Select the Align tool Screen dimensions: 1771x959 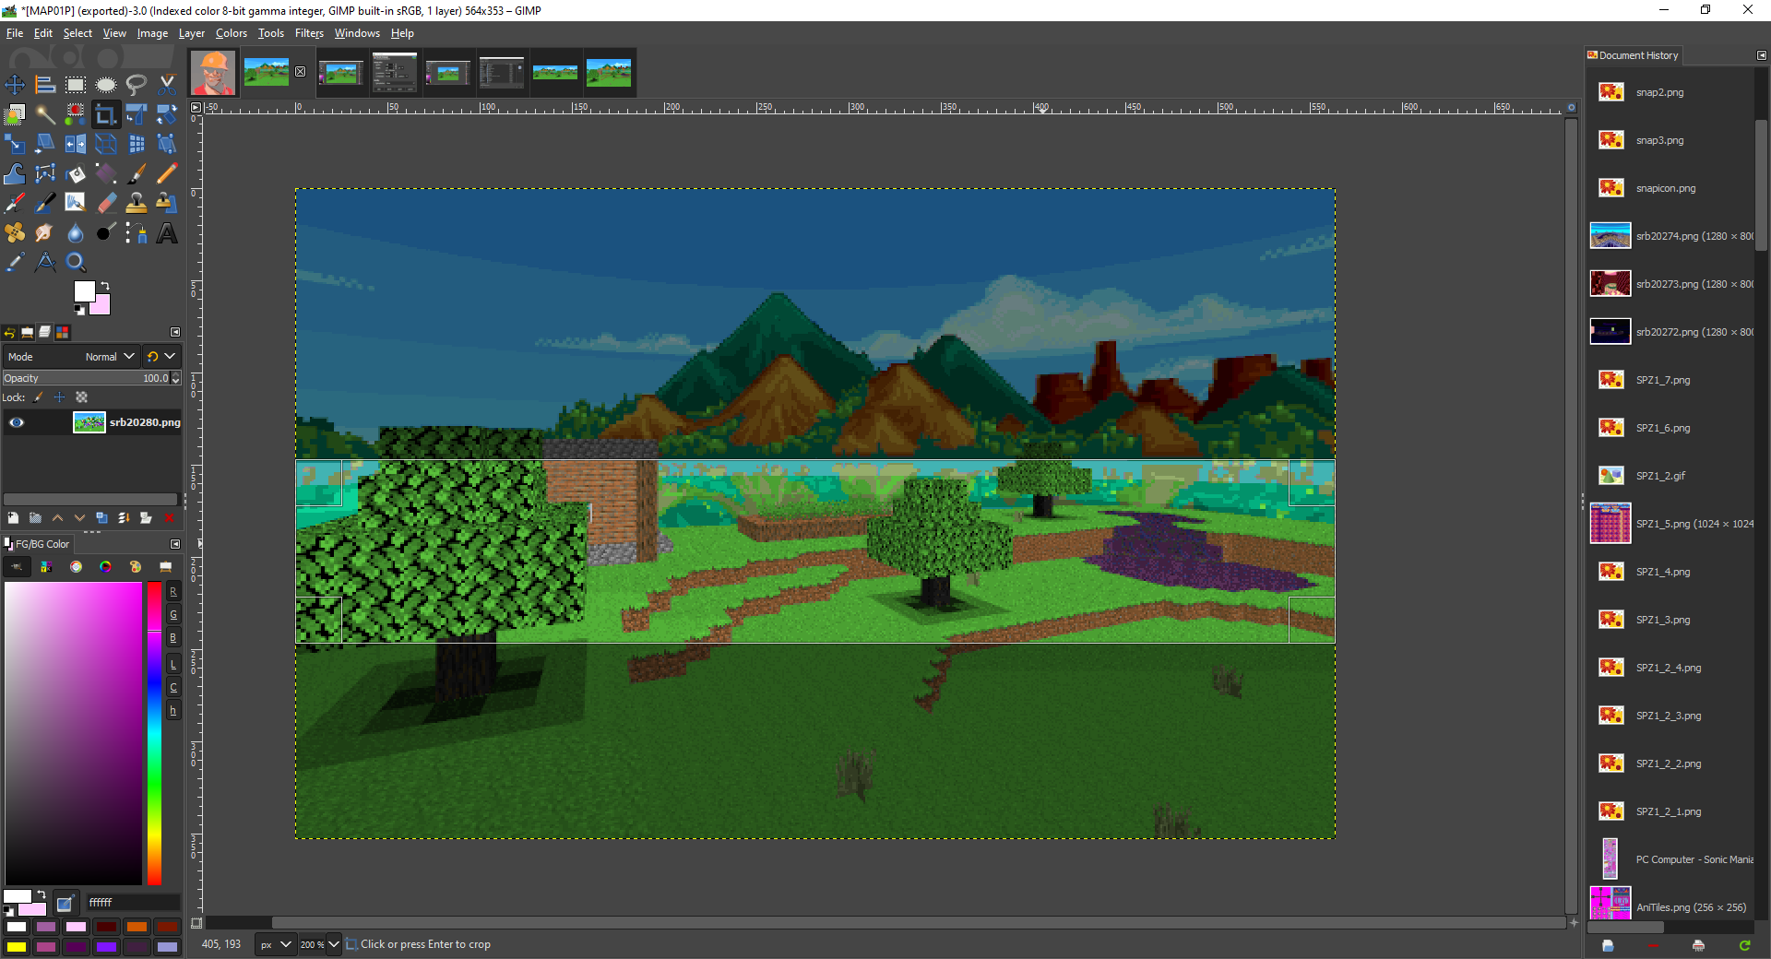(x=45, y=85)
